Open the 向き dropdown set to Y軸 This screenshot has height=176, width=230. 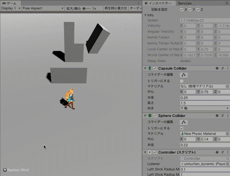point(205,108)
